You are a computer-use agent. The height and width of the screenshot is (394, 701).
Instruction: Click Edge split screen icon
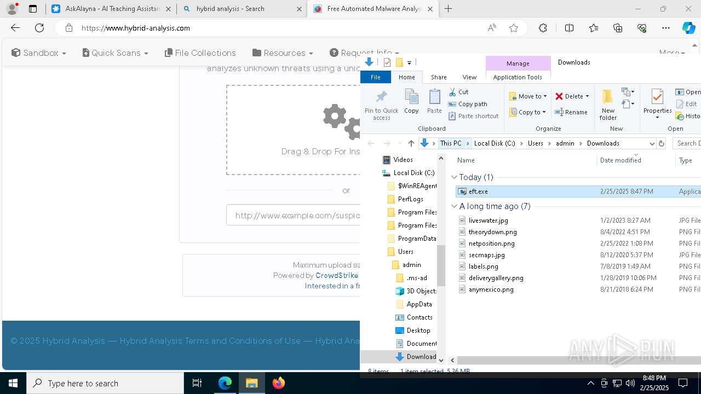[569, 28]
